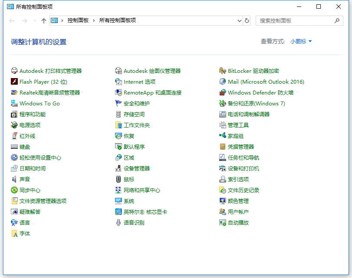Open 文件资源管理器选项 link
Viewport: 352px width, 278px height.
pos(43,201)
